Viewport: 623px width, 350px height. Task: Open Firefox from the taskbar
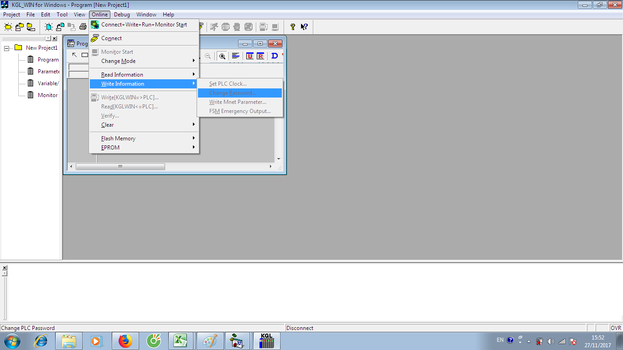click(125, 341)
